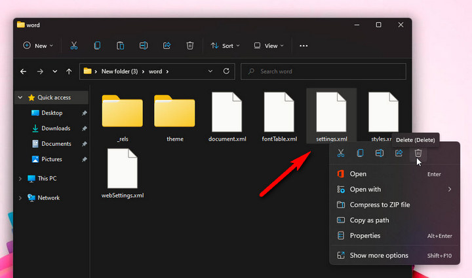
Task: Click the Rename icon in the top toolbar
Action: click(144, 46)
